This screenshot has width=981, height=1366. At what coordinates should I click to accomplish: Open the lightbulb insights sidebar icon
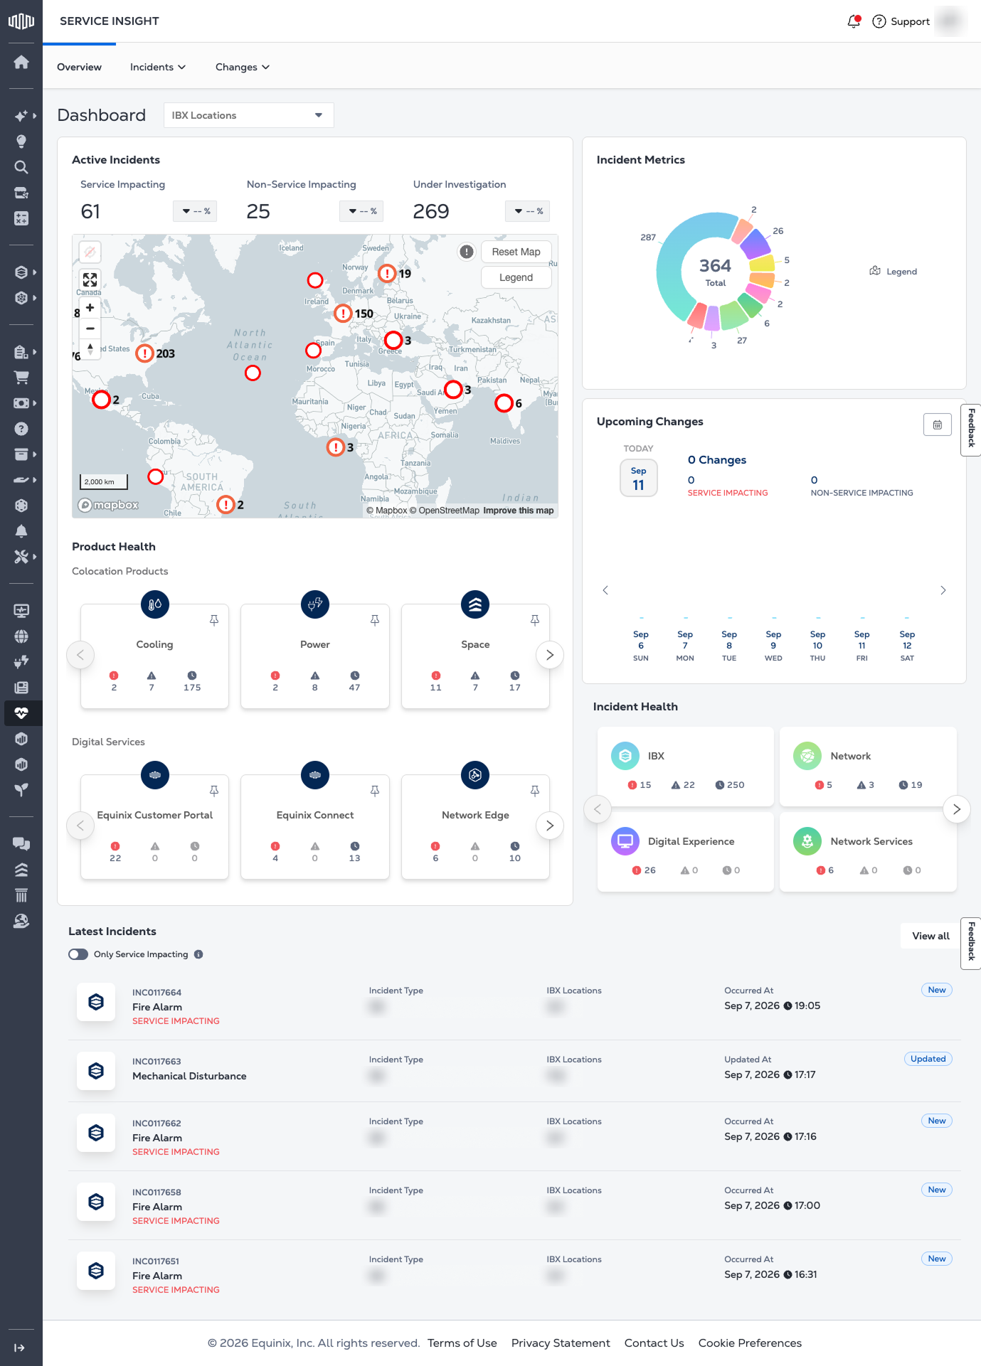tap(21, 142)
